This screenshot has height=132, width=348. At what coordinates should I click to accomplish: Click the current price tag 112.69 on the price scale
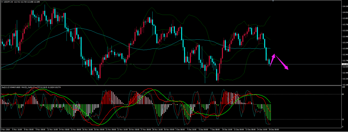[x=345, y=64]
